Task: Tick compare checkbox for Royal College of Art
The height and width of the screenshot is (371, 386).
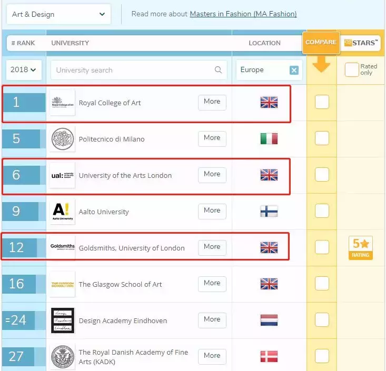Action: click(322, 102)
